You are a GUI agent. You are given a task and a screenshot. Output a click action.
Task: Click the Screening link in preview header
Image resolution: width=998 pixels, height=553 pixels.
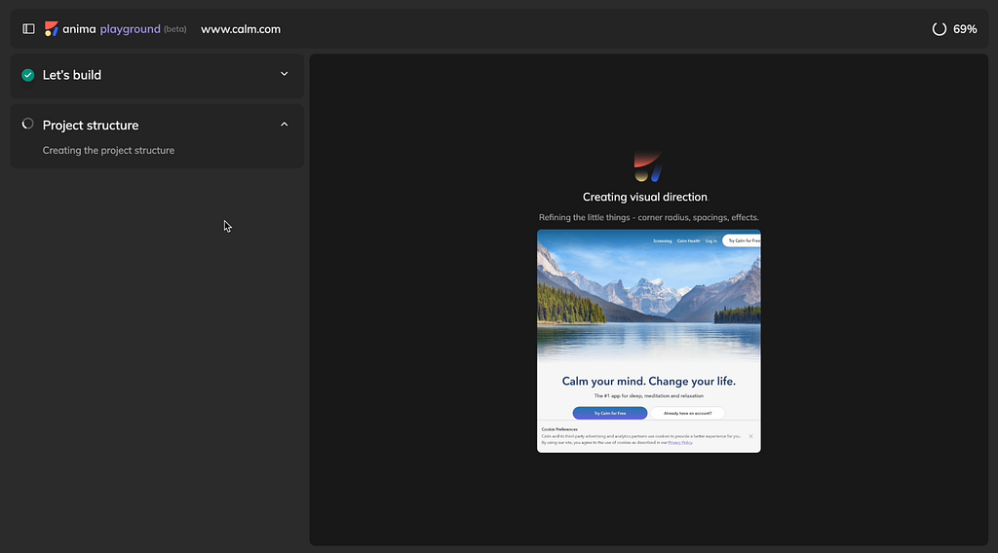click(662, 240)
